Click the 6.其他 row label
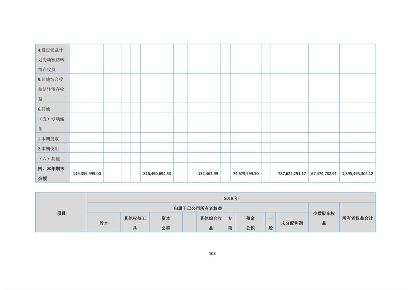This screenshot has width=411, height=290. pyautogui.click(x=44, y=108)
